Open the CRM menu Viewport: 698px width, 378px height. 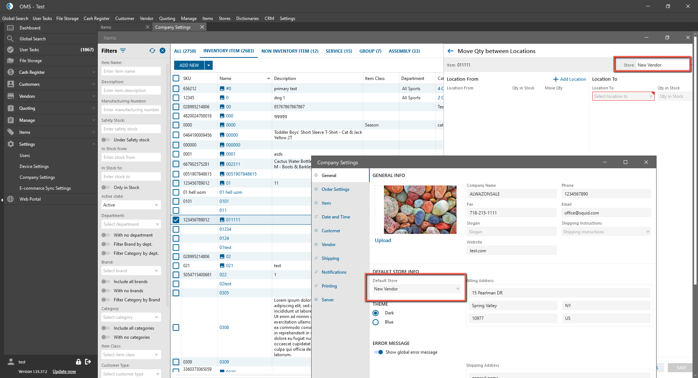coord(269,19)
